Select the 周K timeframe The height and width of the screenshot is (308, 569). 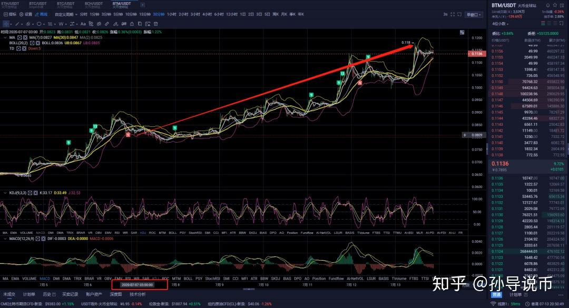276,15
